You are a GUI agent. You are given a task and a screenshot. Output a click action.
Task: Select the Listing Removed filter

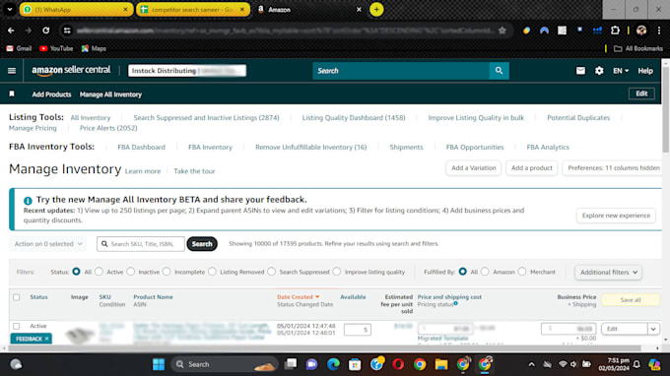212,272
